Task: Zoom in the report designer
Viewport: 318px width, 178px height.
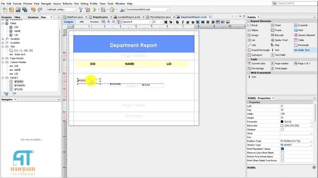Action: pos(109,22)
